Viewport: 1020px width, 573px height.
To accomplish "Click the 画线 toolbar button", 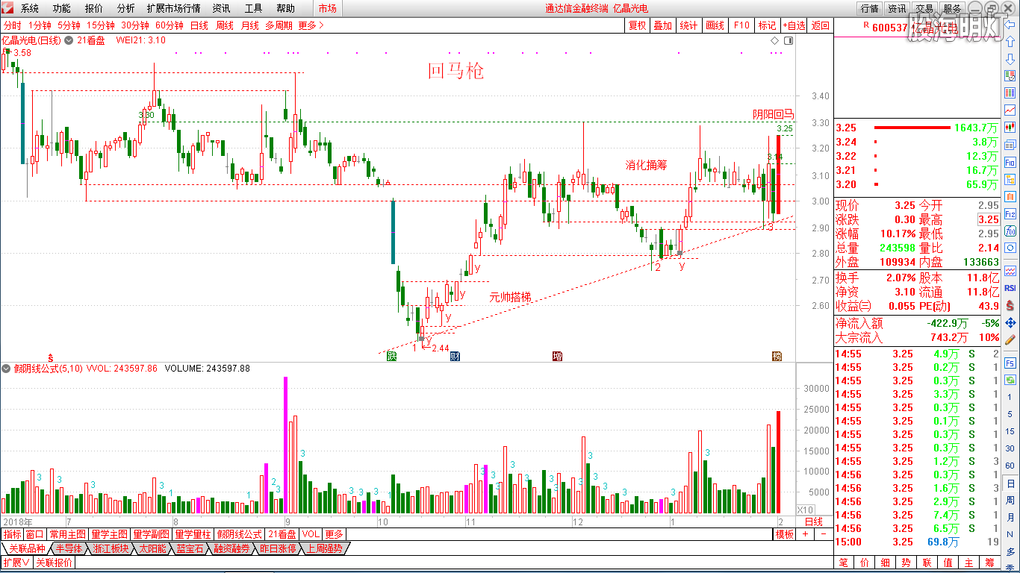I will pyautogui.click(x=715, y=25).
